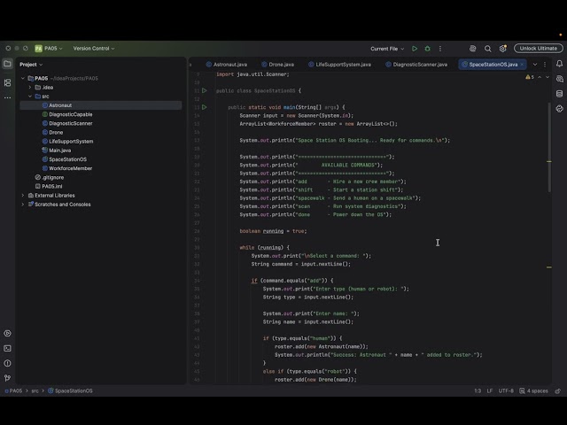Open the Version Control dropdown
This screenshot has height=425, width=567.
94,49
